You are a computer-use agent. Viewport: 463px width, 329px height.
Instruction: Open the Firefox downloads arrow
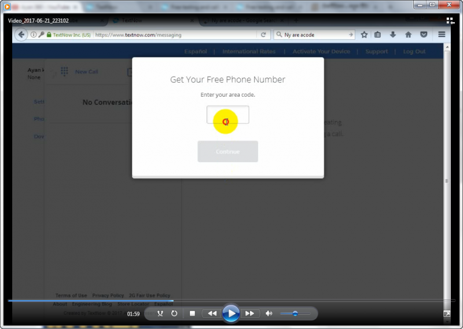click(x=393, y=35)
